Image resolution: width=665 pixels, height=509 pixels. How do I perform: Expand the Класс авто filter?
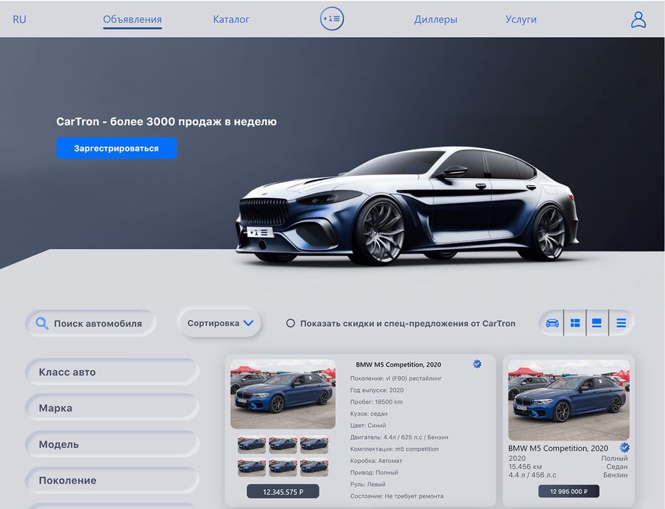pos(112,372)
